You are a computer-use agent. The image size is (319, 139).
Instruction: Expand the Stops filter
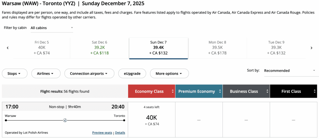pyautogui.click(x=14, y=74)
